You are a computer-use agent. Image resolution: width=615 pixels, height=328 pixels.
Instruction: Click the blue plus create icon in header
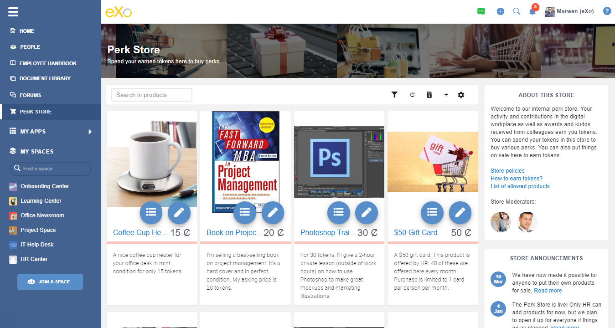501,11
